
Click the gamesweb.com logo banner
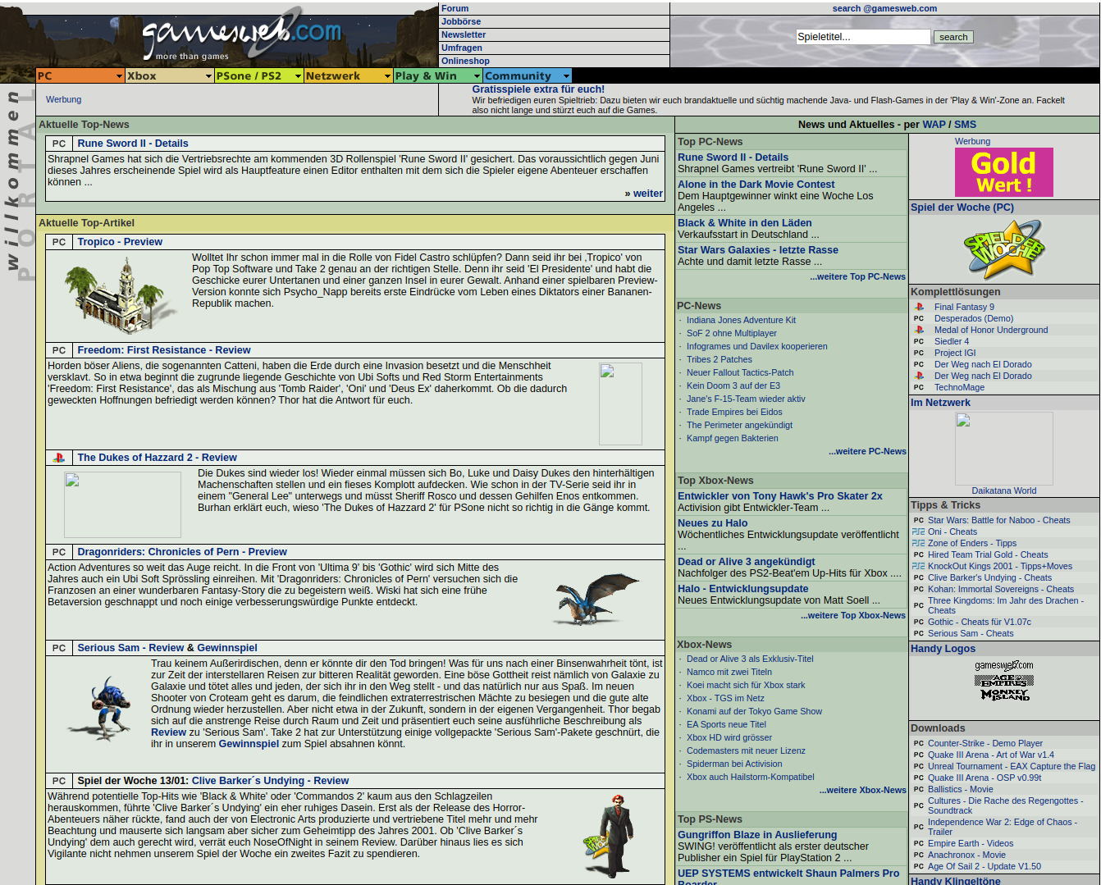pos(238,36)
